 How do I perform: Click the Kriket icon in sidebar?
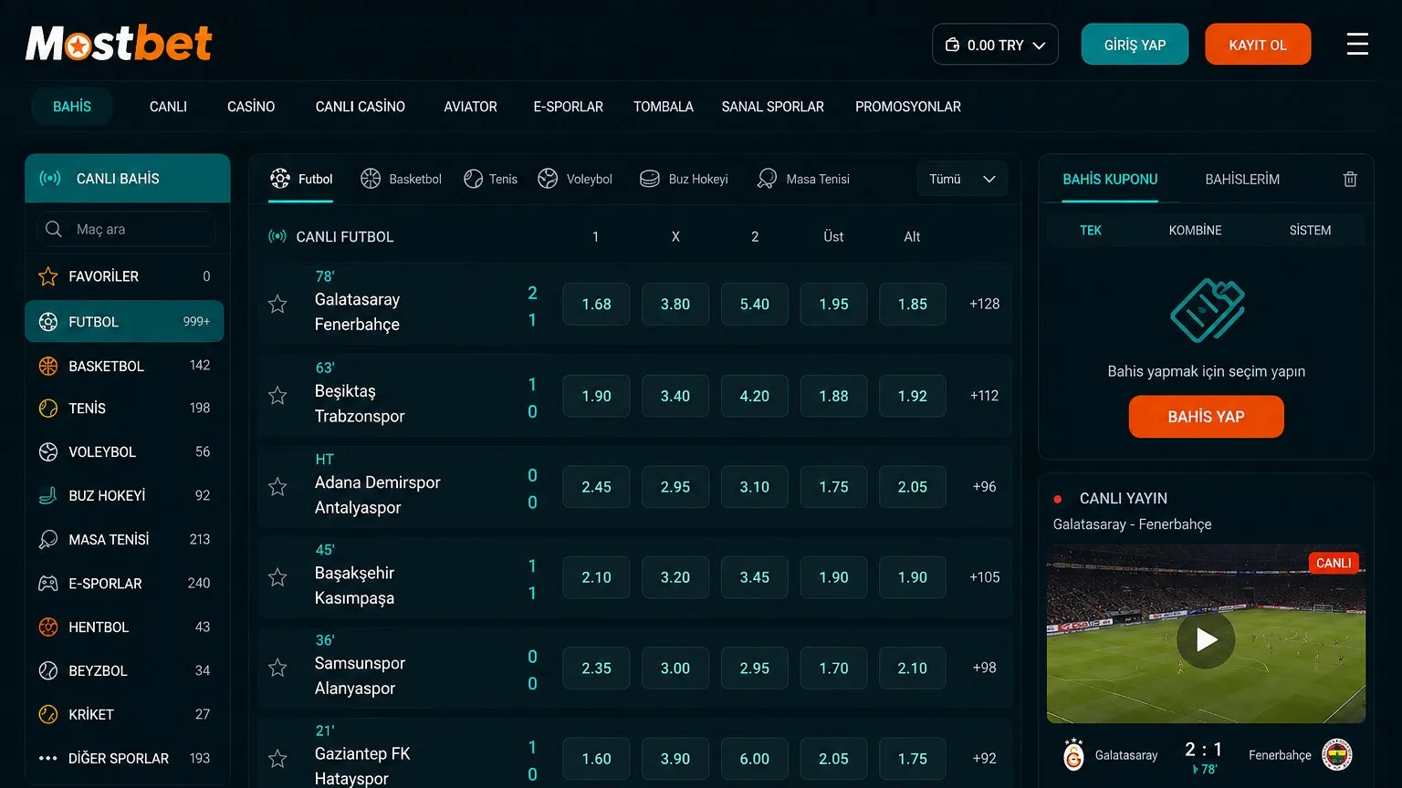pos(48,714)
